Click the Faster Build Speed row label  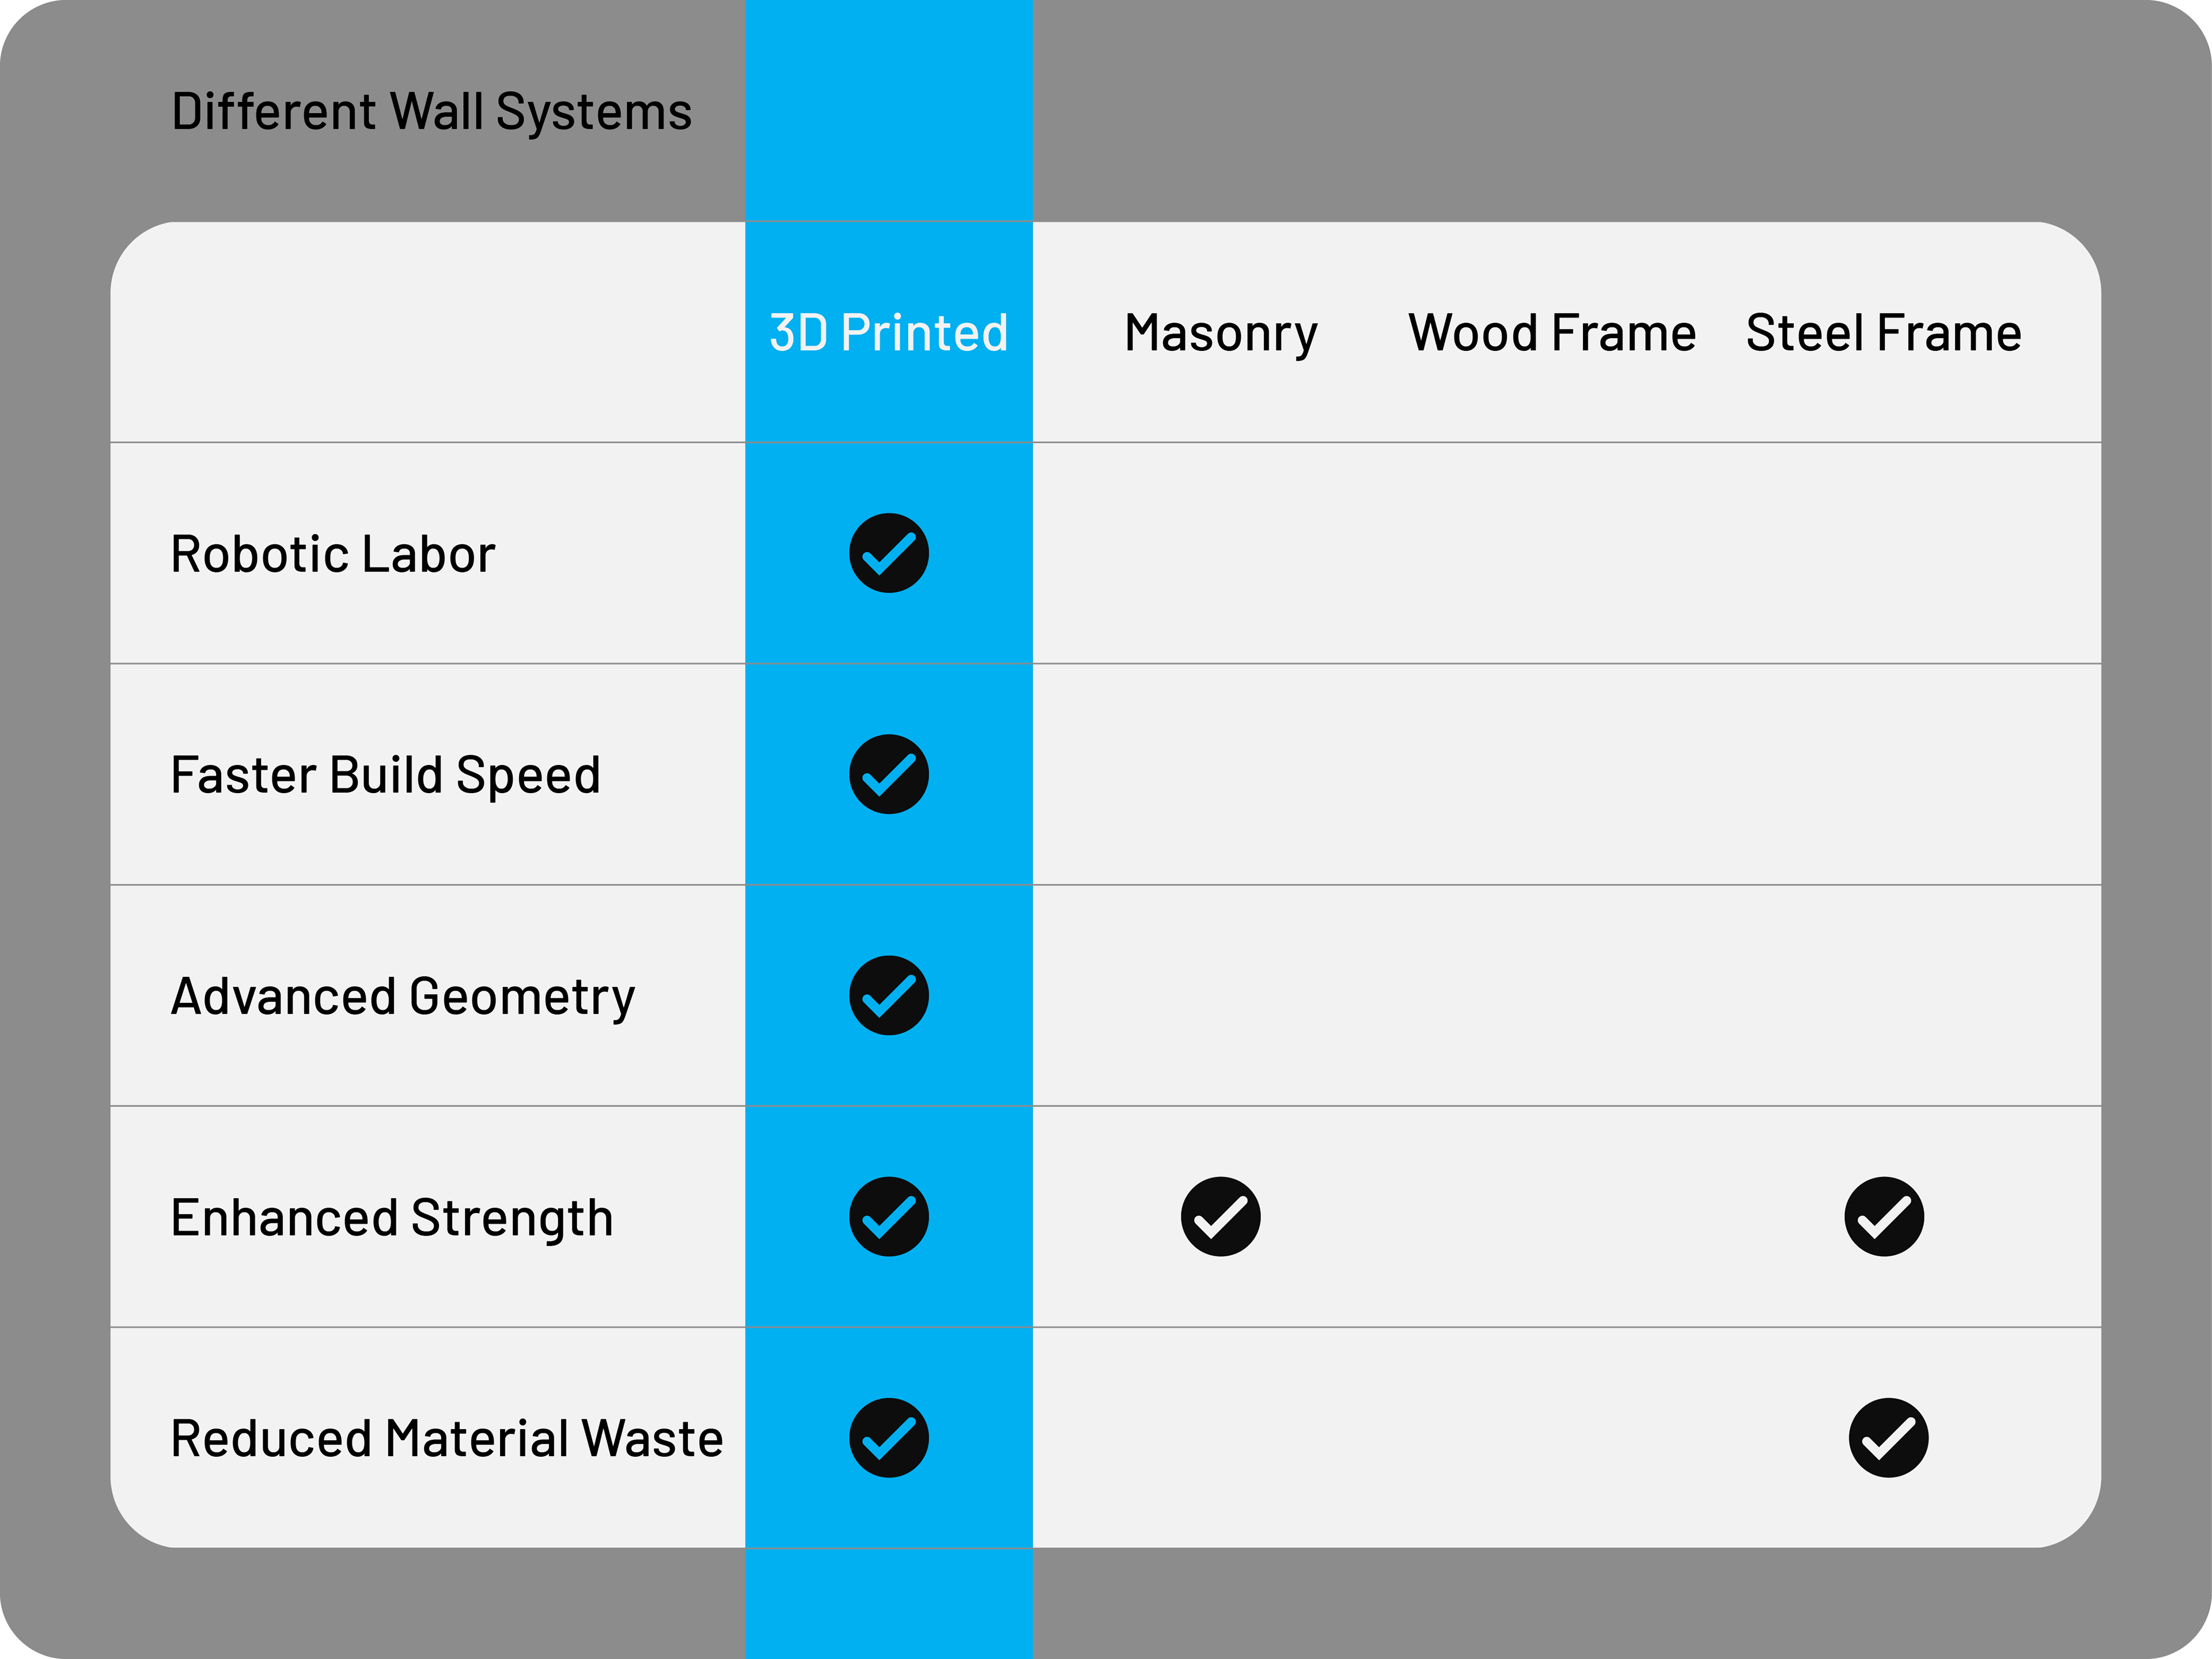(385, 774)
